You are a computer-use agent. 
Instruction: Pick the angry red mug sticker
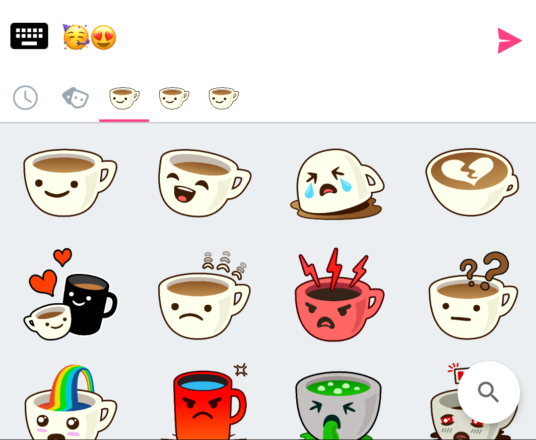pyautogui.click(x=209, y=401)
